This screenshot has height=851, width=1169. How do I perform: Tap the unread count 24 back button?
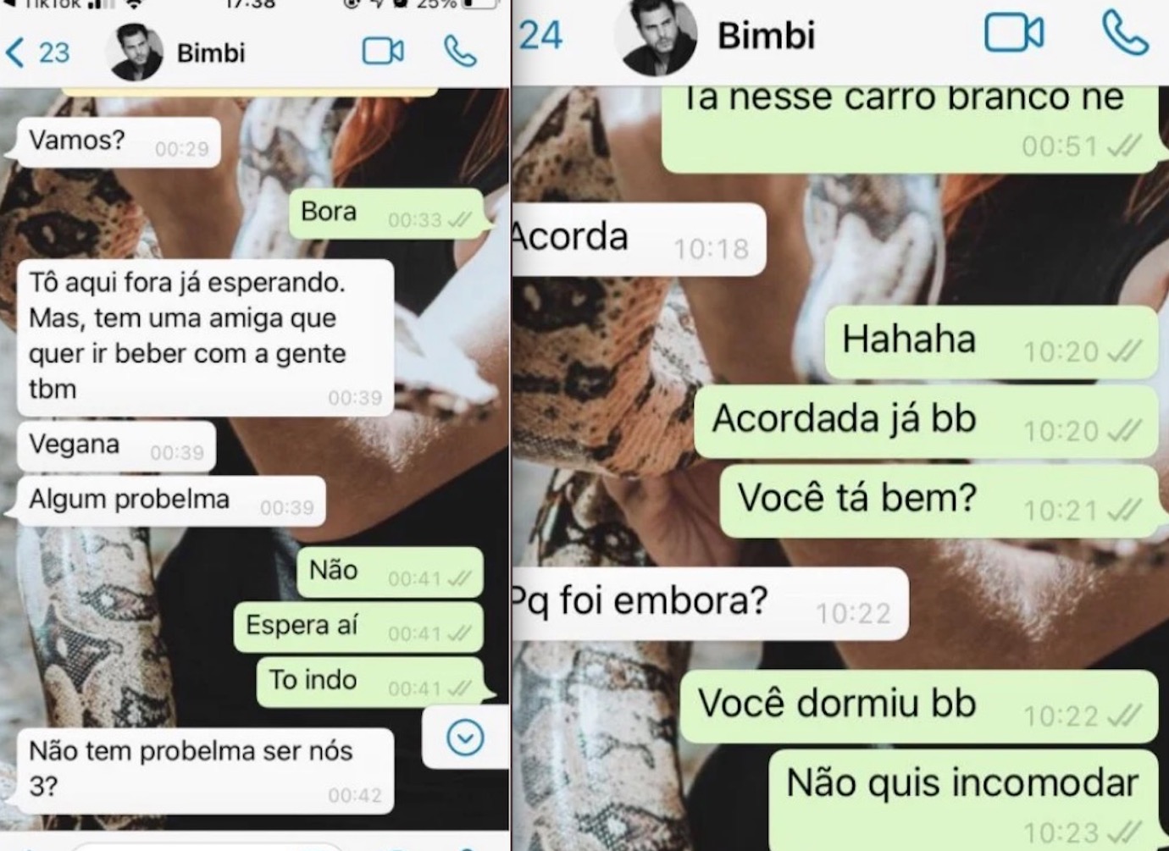pyautogui.click(x=540, y=36)
